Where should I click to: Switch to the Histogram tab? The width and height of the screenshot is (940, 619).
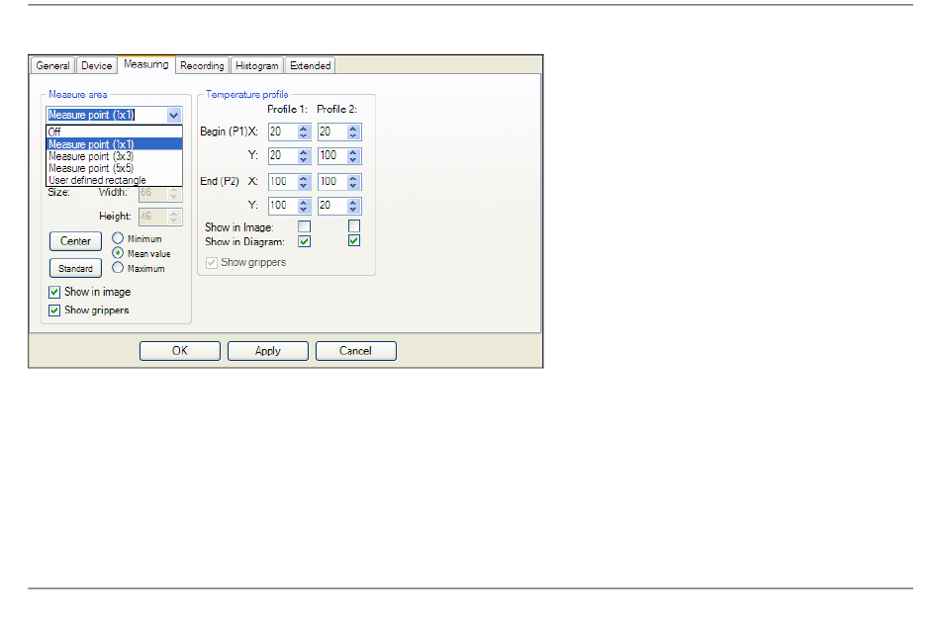(256, 66)
